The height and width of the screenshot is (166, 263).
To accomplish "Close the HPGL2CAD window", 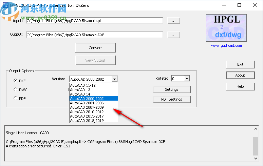I will tap(255, 5).
